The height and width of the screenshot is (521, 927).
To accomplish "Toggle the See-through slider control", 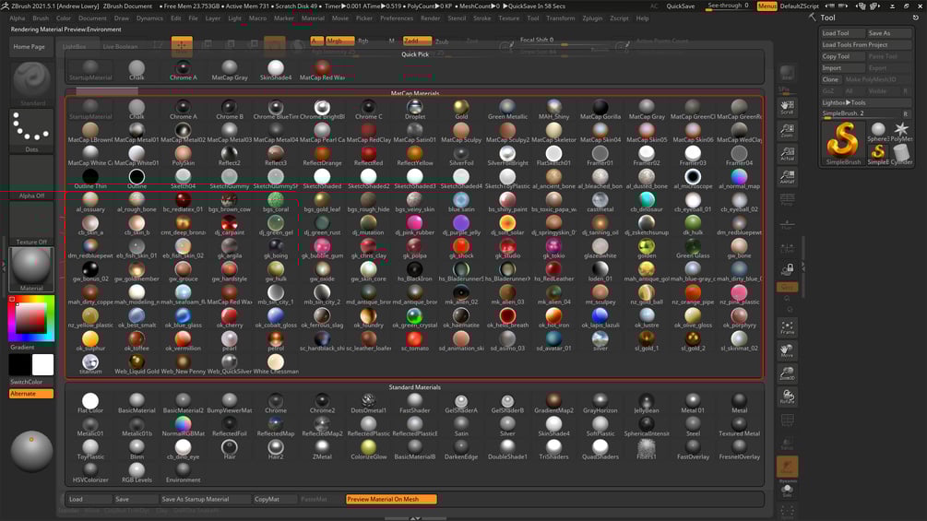I will [x=729, y=6].
